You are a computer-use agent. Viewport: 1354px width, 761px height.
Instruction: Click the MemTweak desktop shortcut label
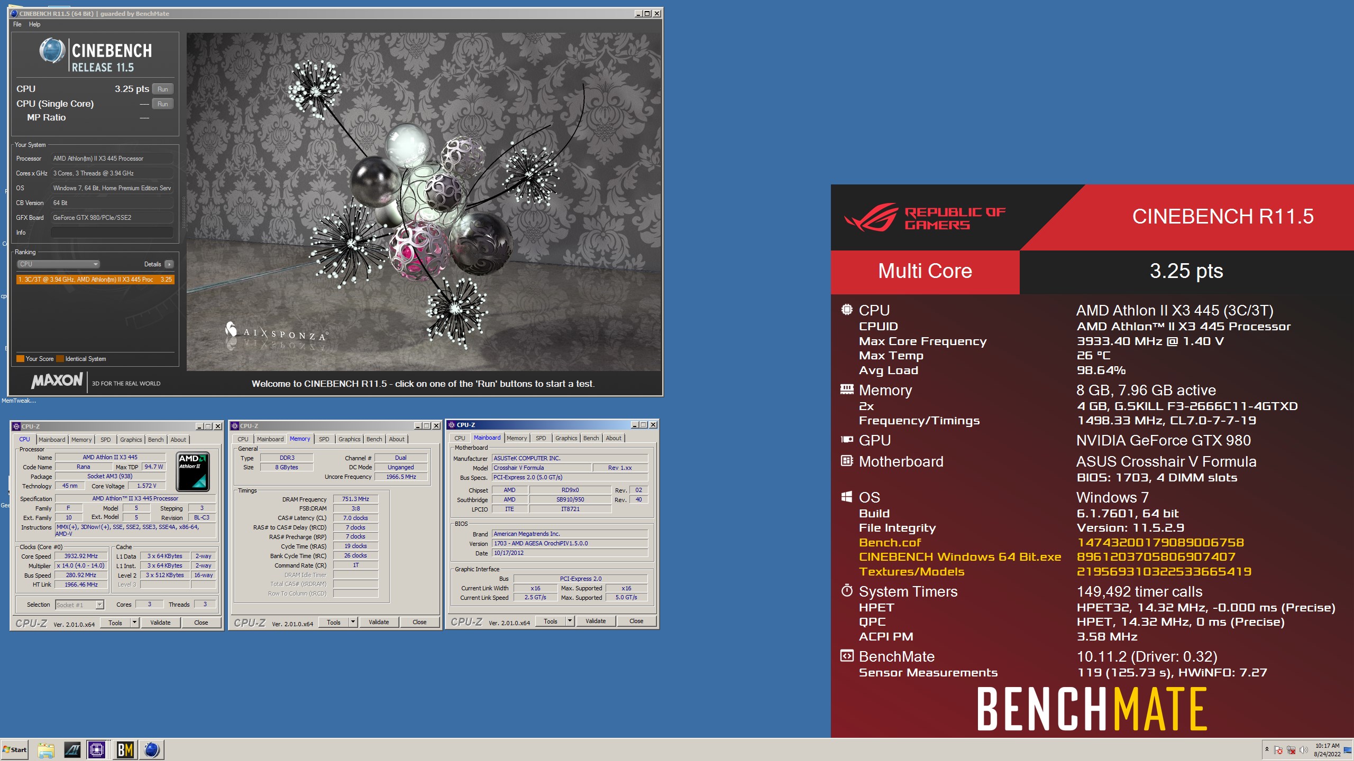click(x=19, y=401)
